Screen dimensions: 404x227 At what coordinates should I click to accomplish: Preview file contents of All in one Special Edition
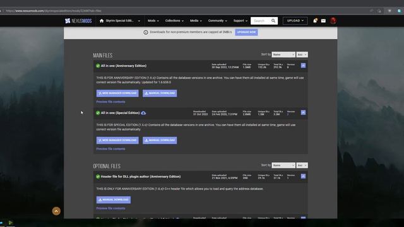(111, 149)
